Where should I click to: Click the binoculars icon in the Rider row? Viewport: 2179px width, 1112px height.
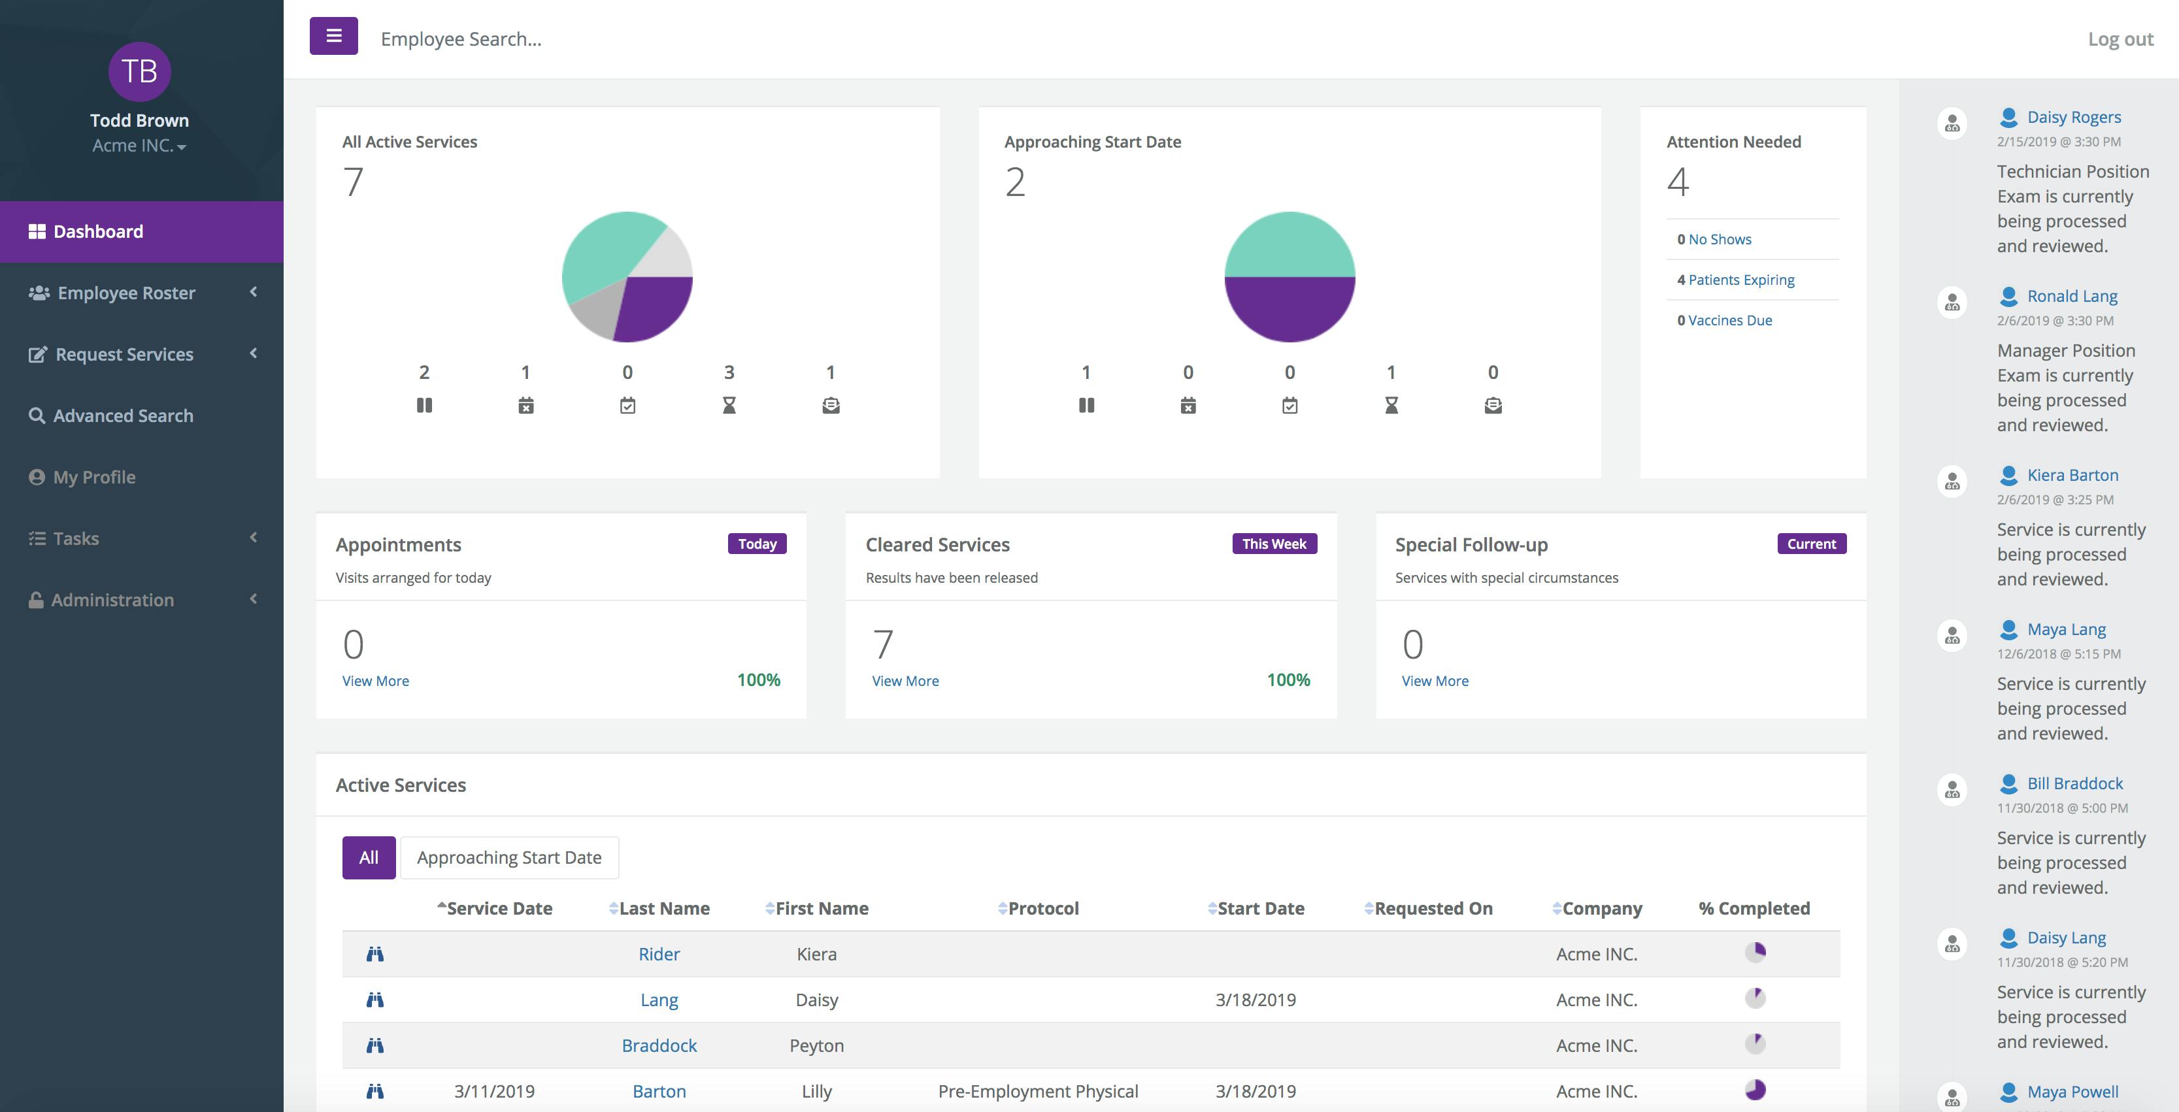tap(374, 954)
